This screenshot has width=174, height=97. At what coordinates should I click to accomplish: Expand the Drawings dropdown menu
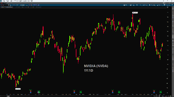152,5
